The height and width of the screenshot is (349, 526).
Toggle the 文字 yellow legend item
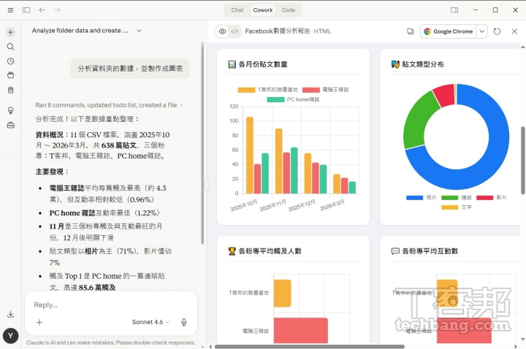[x=456, y=207]
